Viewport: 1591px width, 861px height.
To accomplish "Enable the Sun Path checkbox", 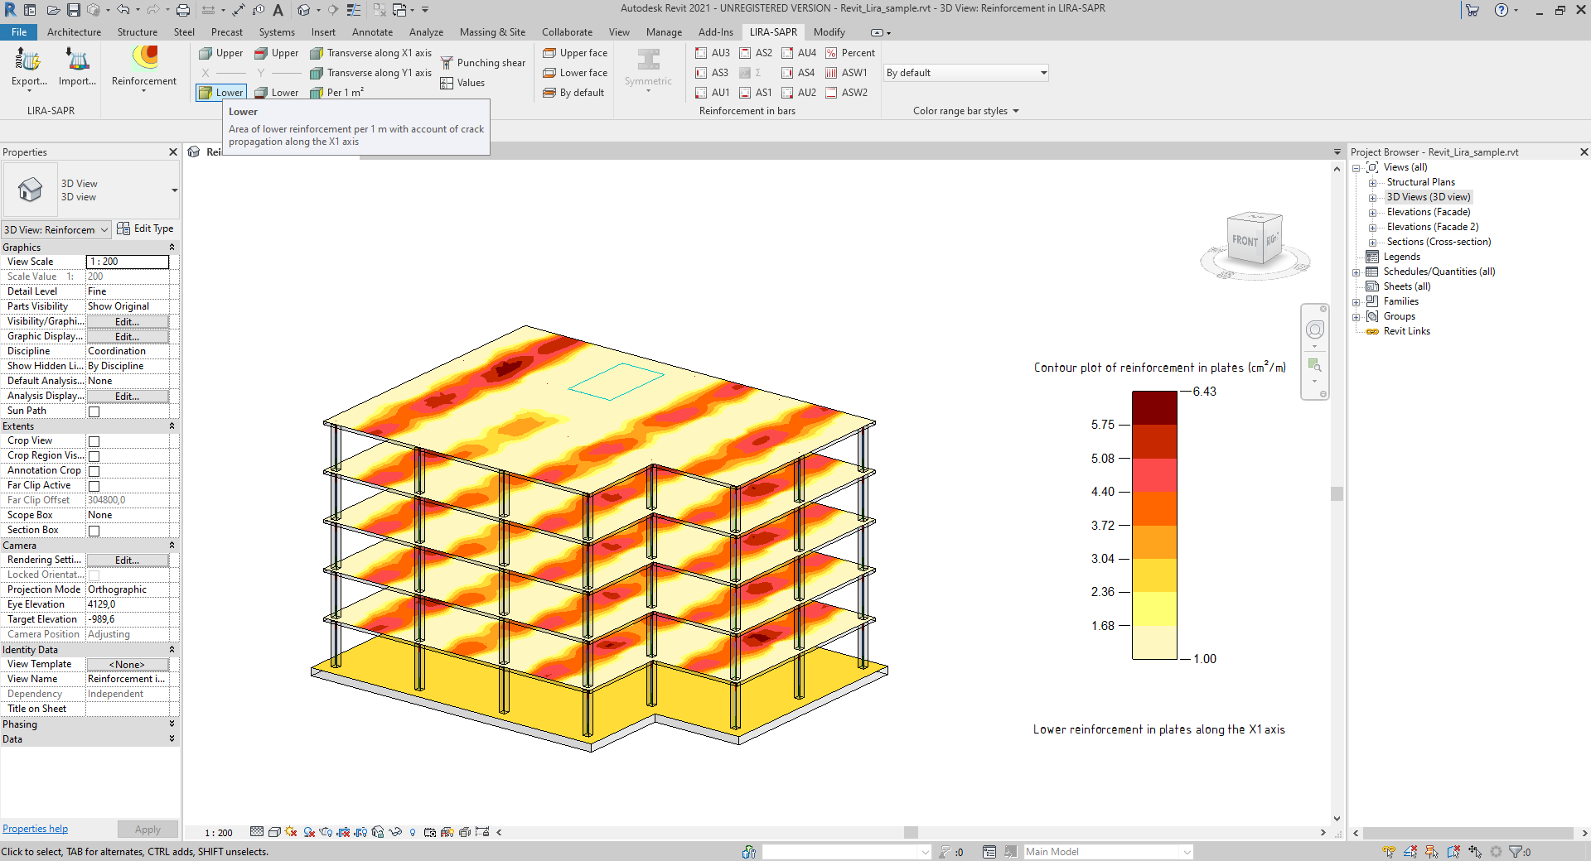I will tap(94, 411).
